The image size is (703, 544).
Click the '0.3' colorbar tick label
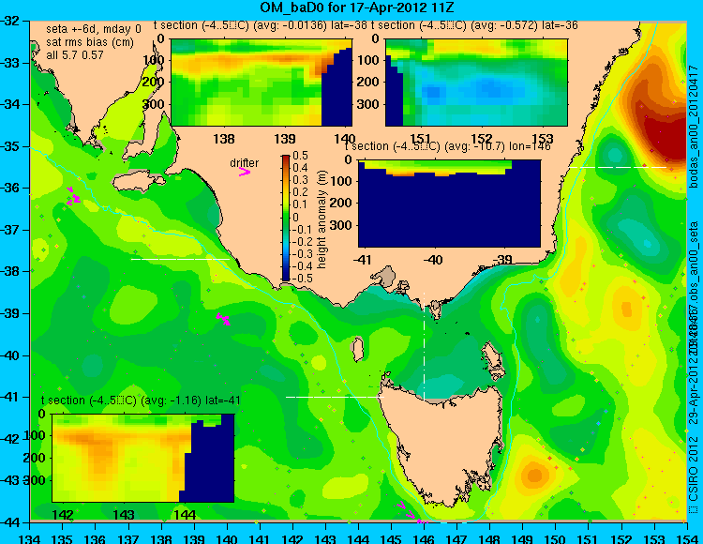[300, 180]
